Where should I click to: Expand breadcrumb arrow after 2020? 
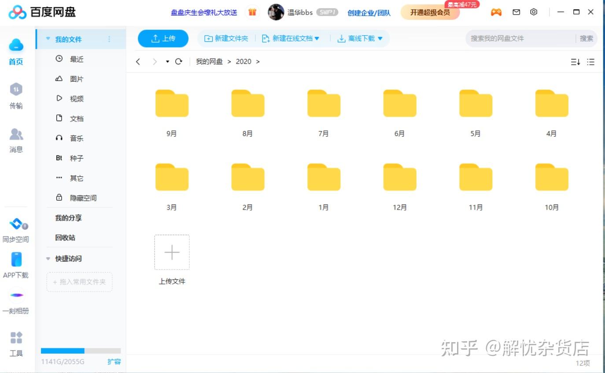point(258,62)
